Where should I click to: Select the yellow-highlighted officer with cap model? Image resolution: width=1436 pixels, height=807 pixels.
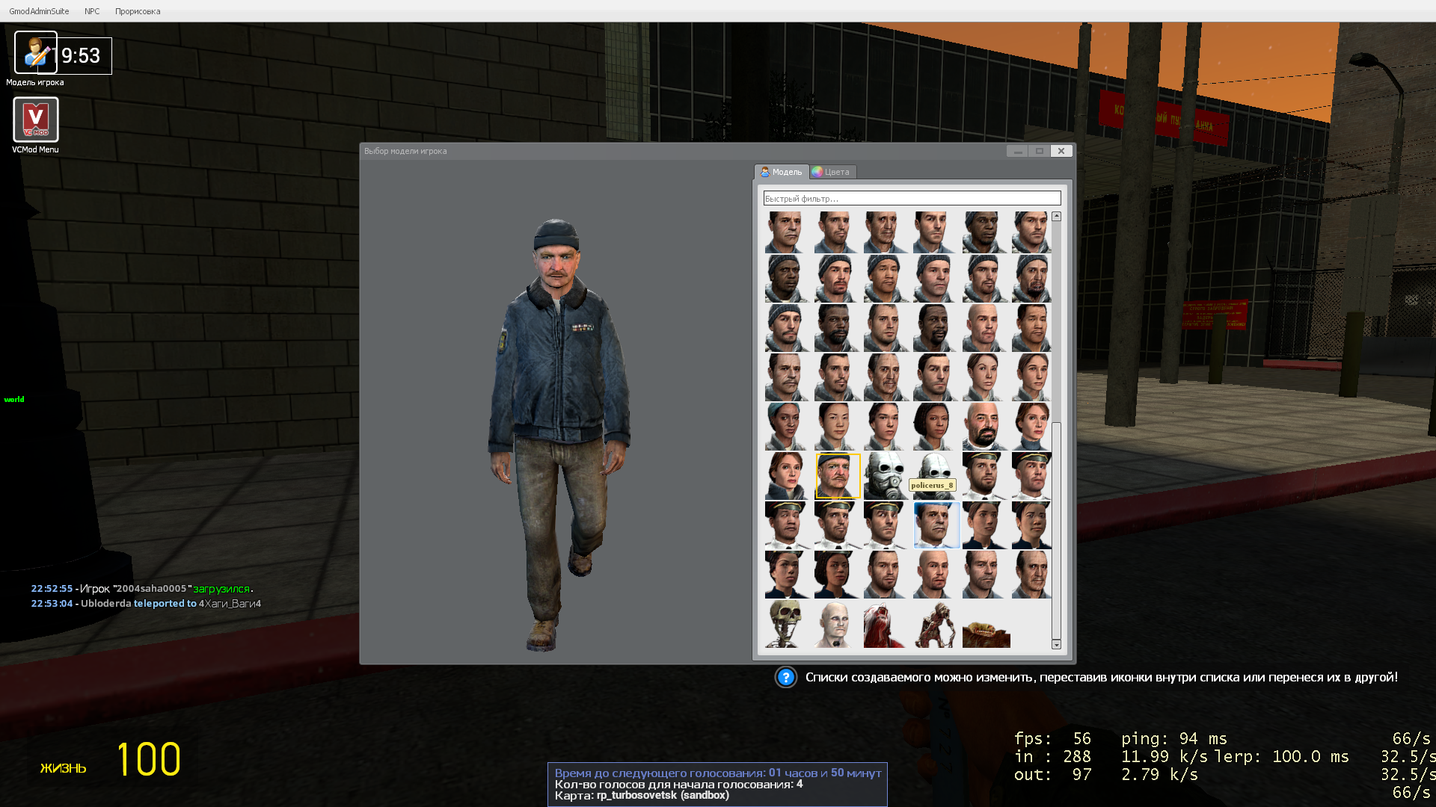[x=837, y=476]
